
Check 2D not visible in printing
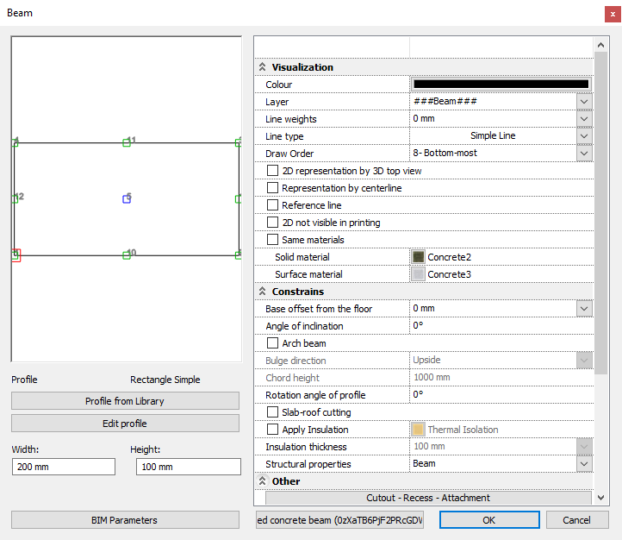[272, 223]
